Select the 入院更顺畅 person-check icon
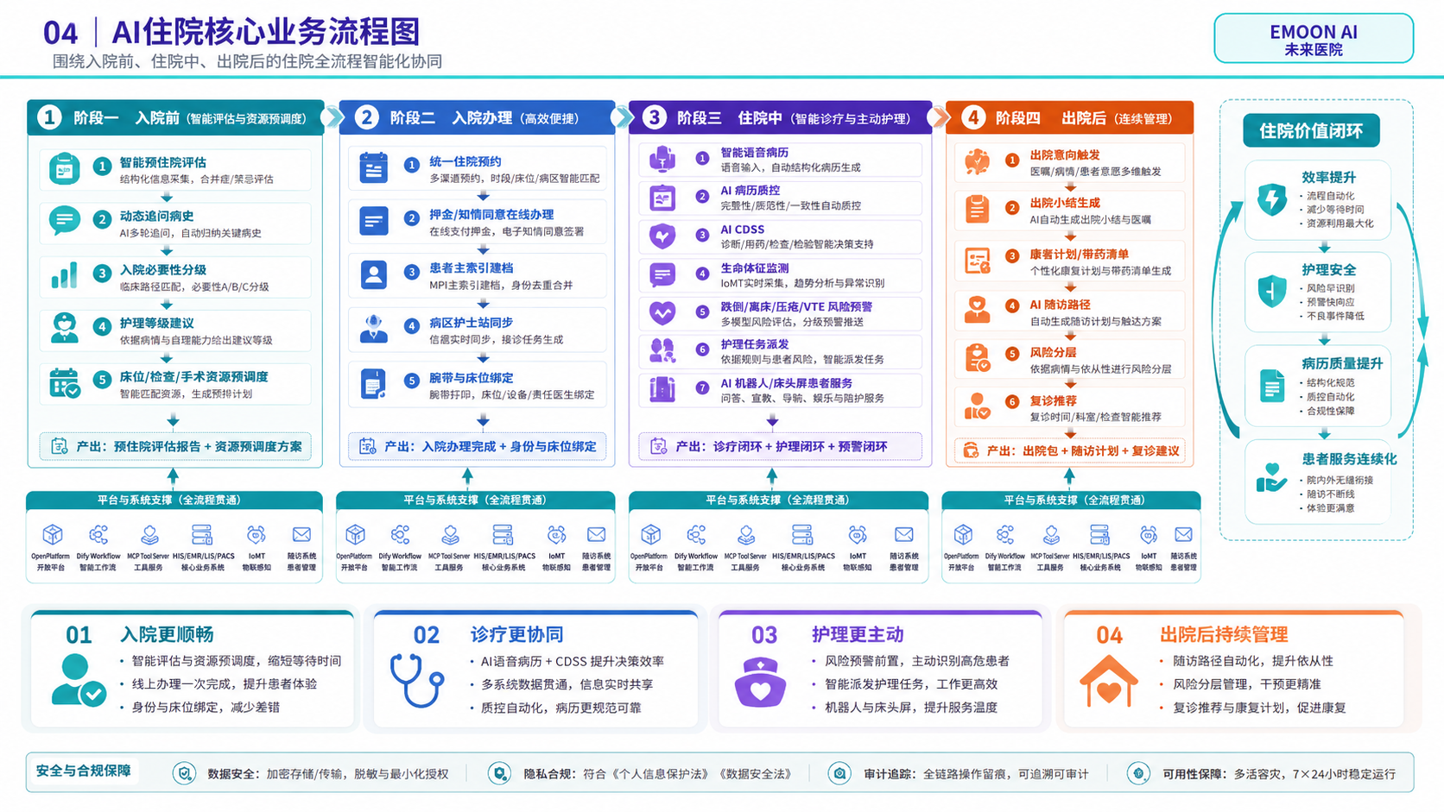The height and width of the screenshot is (812, 1444). (78, 680)
